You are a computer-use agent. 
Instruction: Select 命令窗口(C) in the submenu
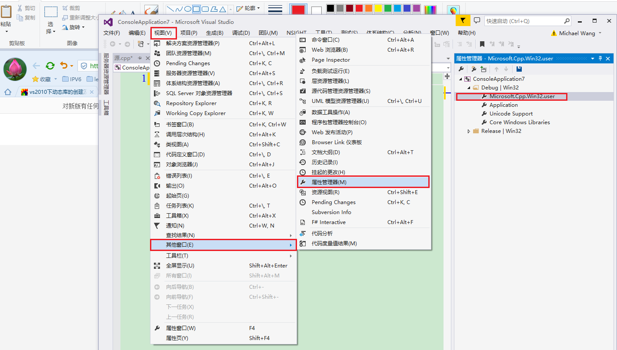tap(364, 40)
